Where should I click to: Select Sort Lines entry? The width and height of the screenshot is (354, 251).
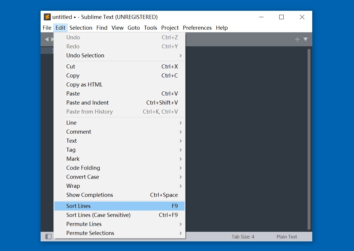(x=119, y=206)
